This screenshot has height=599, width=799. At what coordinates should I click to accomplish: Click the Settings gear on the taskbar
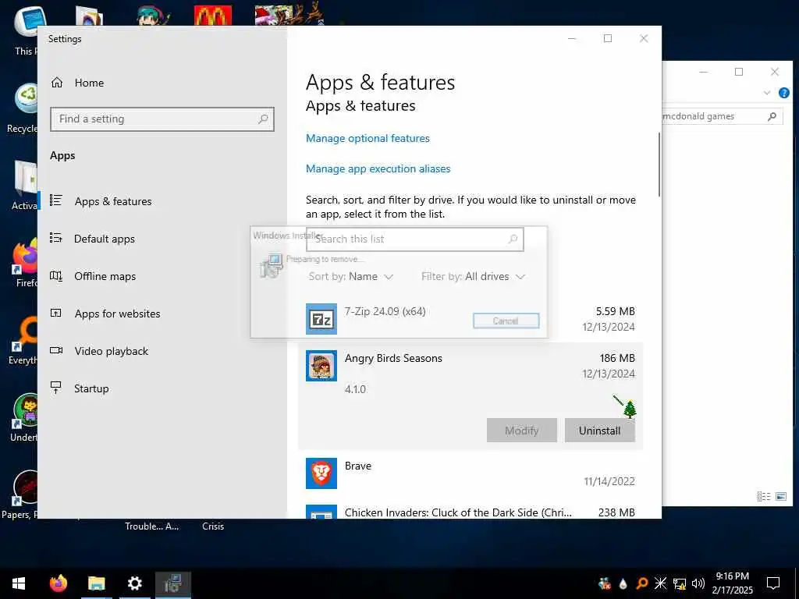134,583
